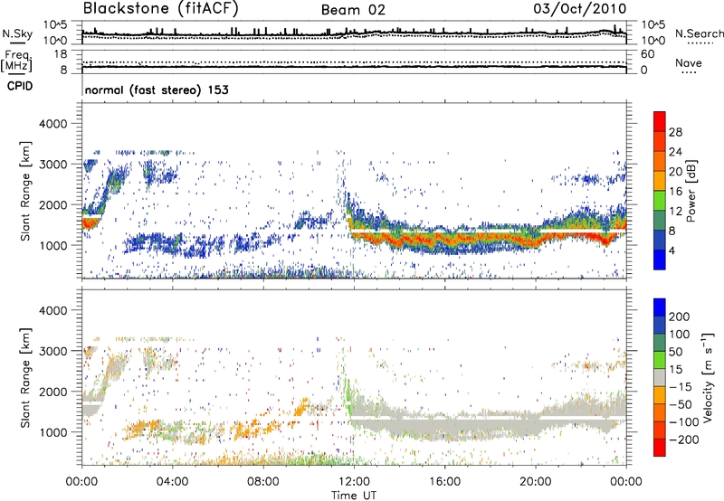
Task: Click the "Time UT" axis title
Action: (x=354, y=496)
